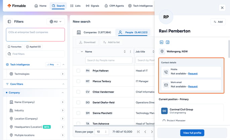The width and height of the screenshot is (230, 140).
Task: Open Tech Intelligence in top navigation
Action: coord(140,6)
